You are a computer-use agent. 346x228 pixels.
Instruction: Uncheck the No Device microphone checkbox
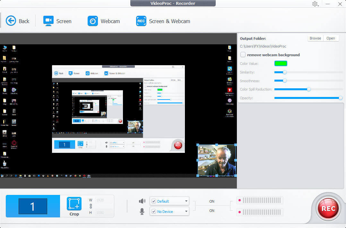coord(154,211)
